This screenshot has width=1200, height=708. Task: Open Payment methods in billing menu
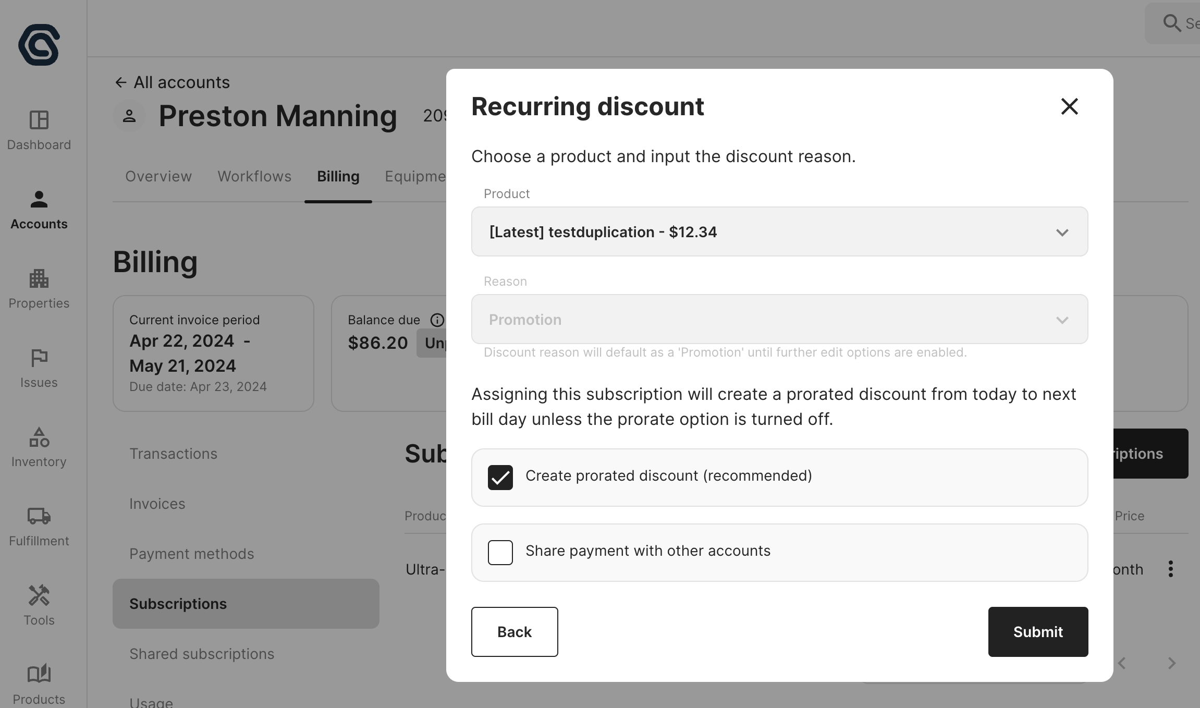click(x=192, y=554)
